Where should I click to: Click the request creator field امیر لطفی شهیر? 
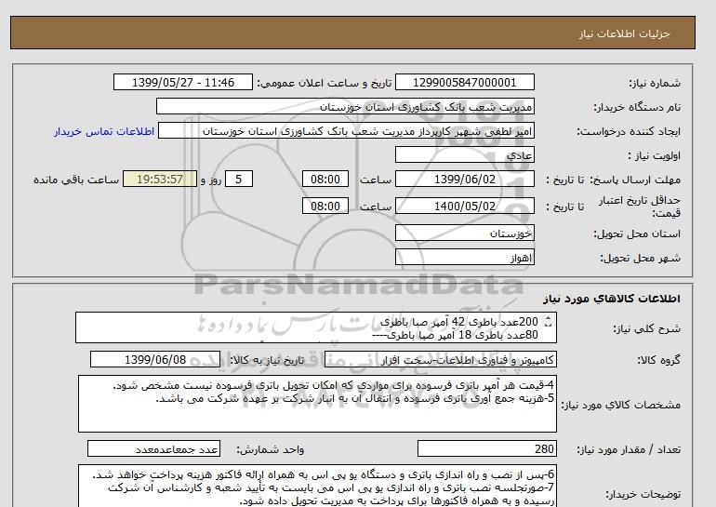[x=346, y=131]
